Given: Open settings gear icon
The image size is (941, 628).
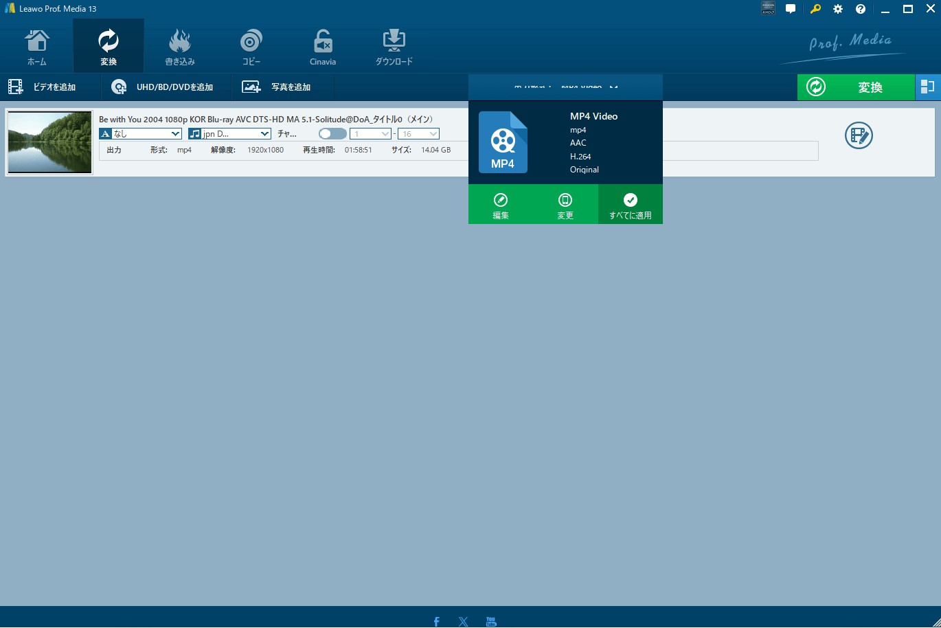Looking at the screenshot, I should 838,9.
